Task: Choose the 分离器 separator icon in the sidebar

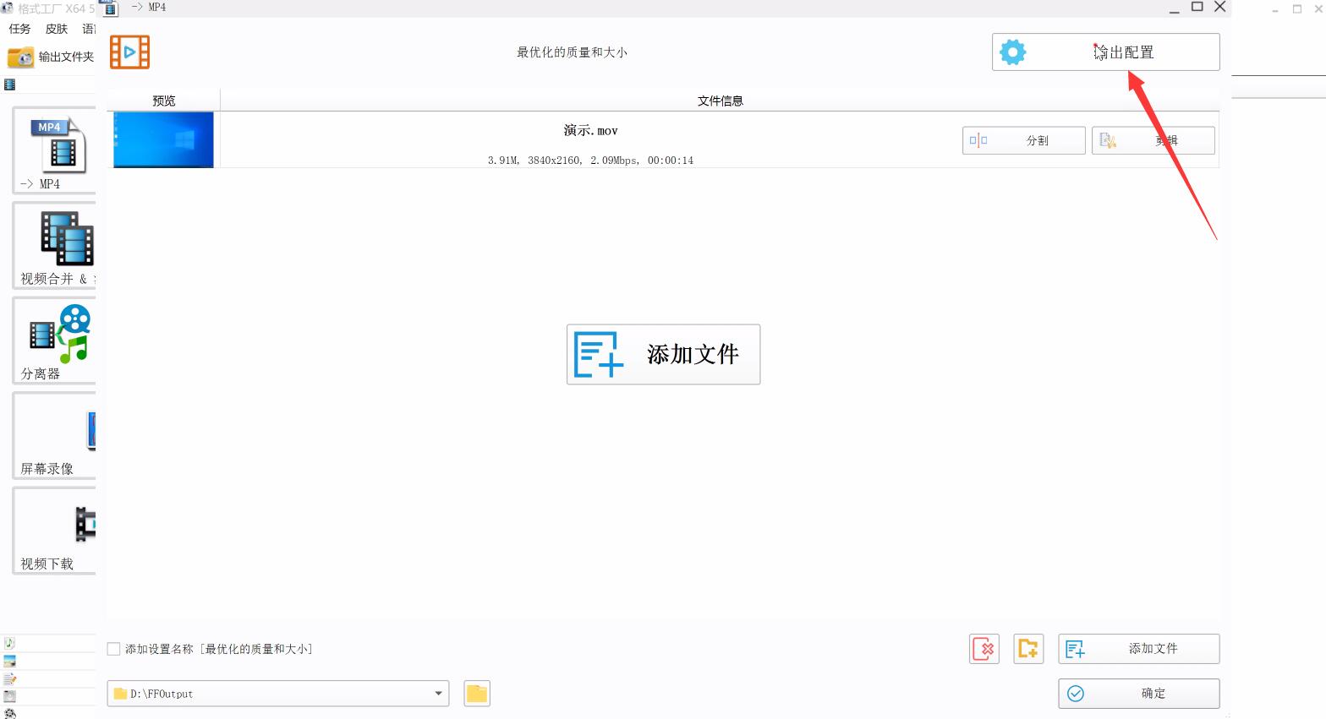Action: click(54, 340)
